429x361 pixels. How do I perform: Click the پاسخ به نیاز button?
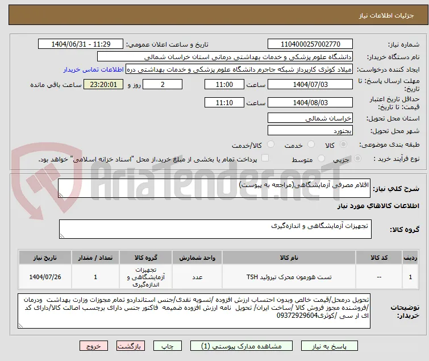point(330,346)
